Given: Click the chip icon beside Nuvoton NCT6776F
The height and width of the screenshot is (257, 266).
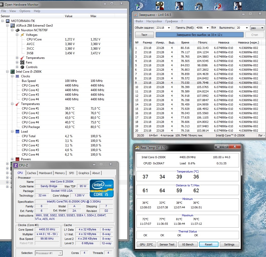Looking at the screenshot, I should [17, 30].
